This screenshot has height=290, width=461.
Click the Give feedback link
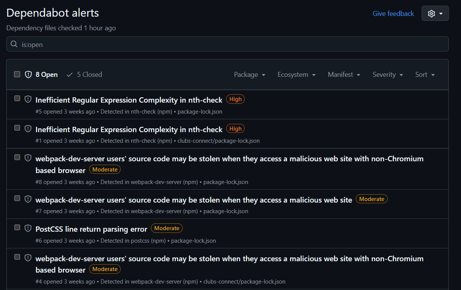click(x=393, y=14)
